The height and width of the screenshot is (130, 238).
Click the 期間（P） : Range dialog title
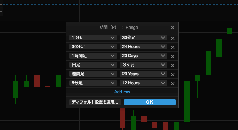[x=119, y=28]
